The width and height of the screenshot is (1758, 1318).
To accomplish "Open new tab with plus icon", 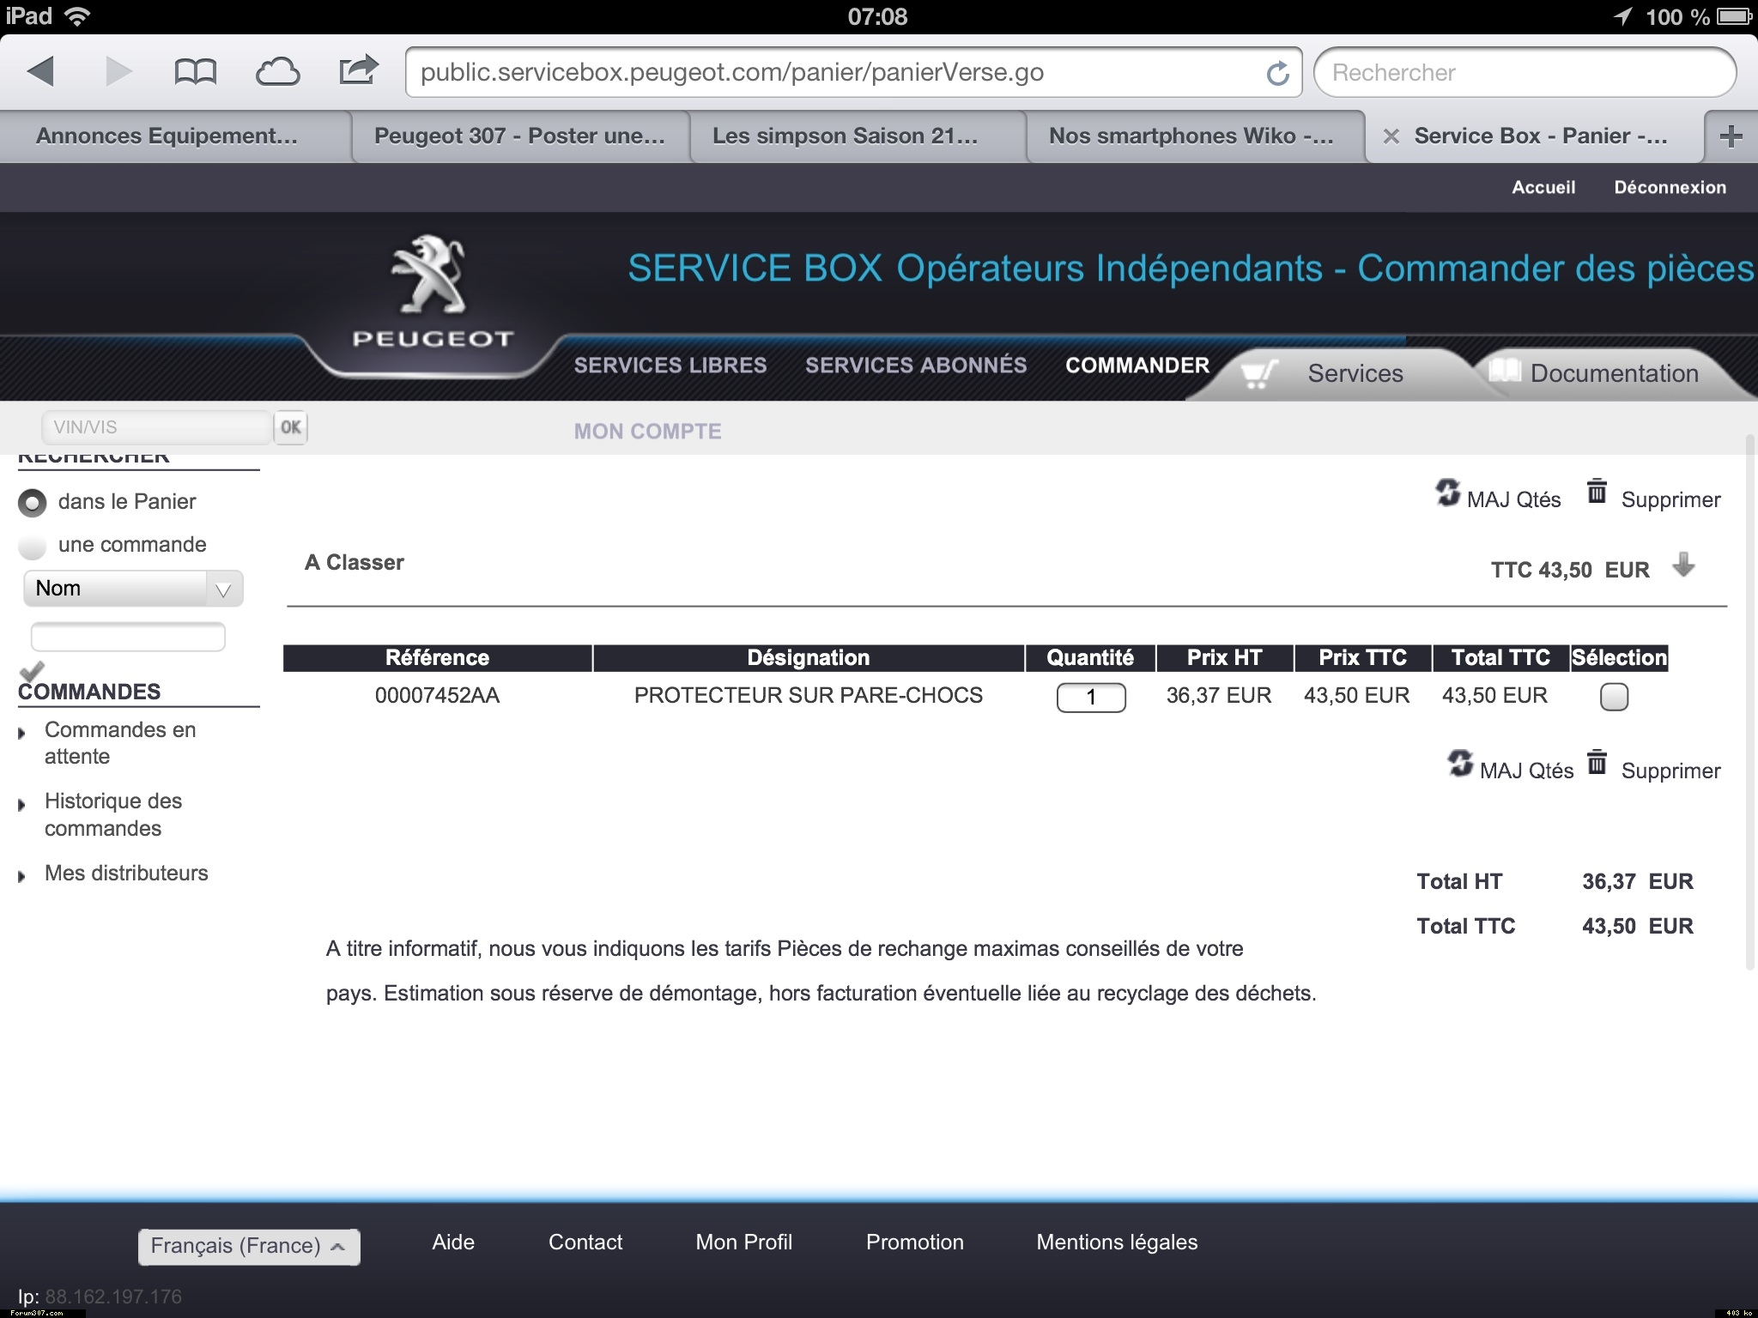I will point(1731,136).
